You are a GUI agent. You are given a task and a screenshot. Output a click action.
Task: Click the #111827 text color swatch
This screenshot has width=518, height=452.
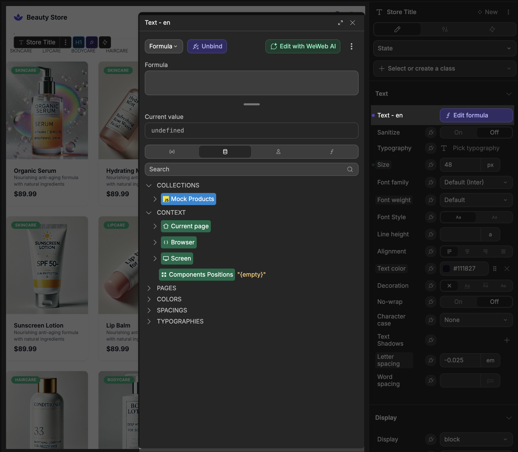point(446,269)
